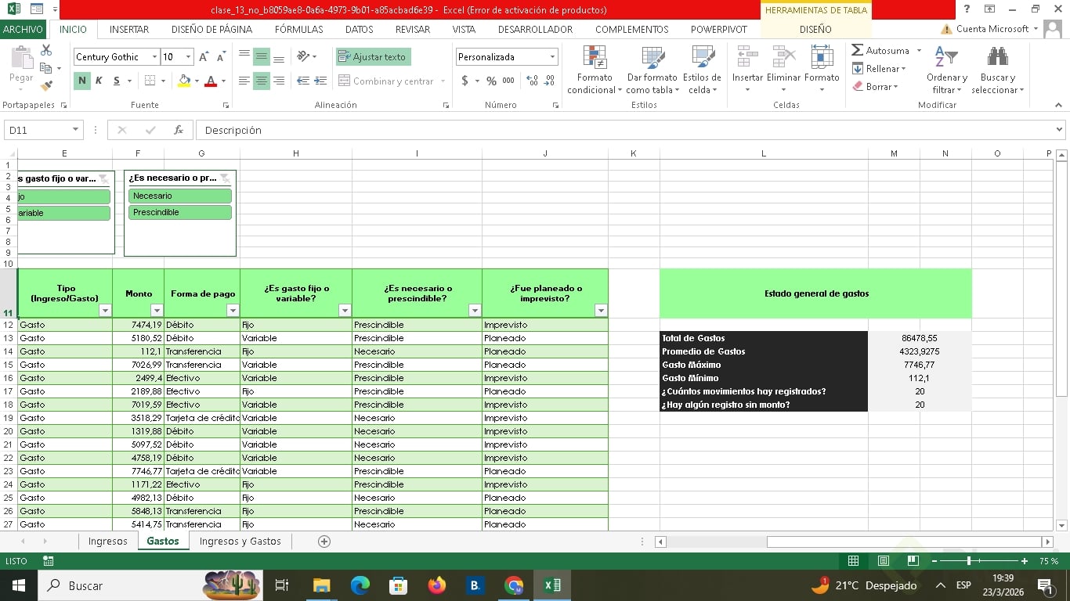The image size is (1070, 601).
Task: Open the Cuenta Microsoft account menu
Action: pos(992,29)
